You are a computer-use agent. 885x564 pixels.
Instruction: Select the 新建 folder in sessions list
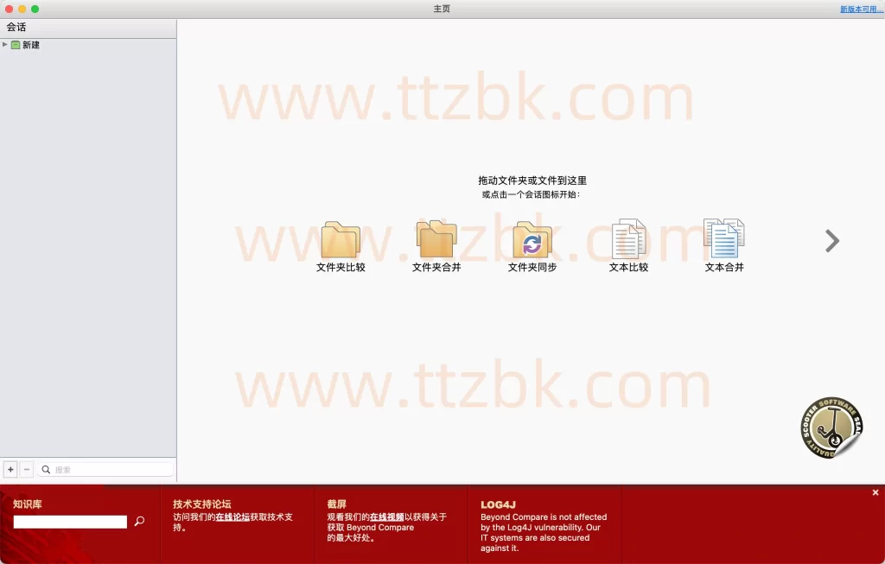pos(30,45)
